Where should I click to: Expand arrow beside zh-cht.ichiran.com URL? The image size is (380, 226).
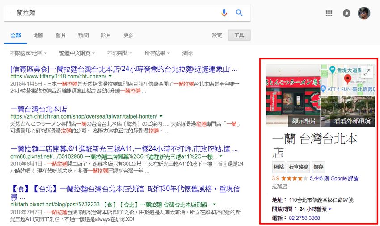(x=161, y=116)
